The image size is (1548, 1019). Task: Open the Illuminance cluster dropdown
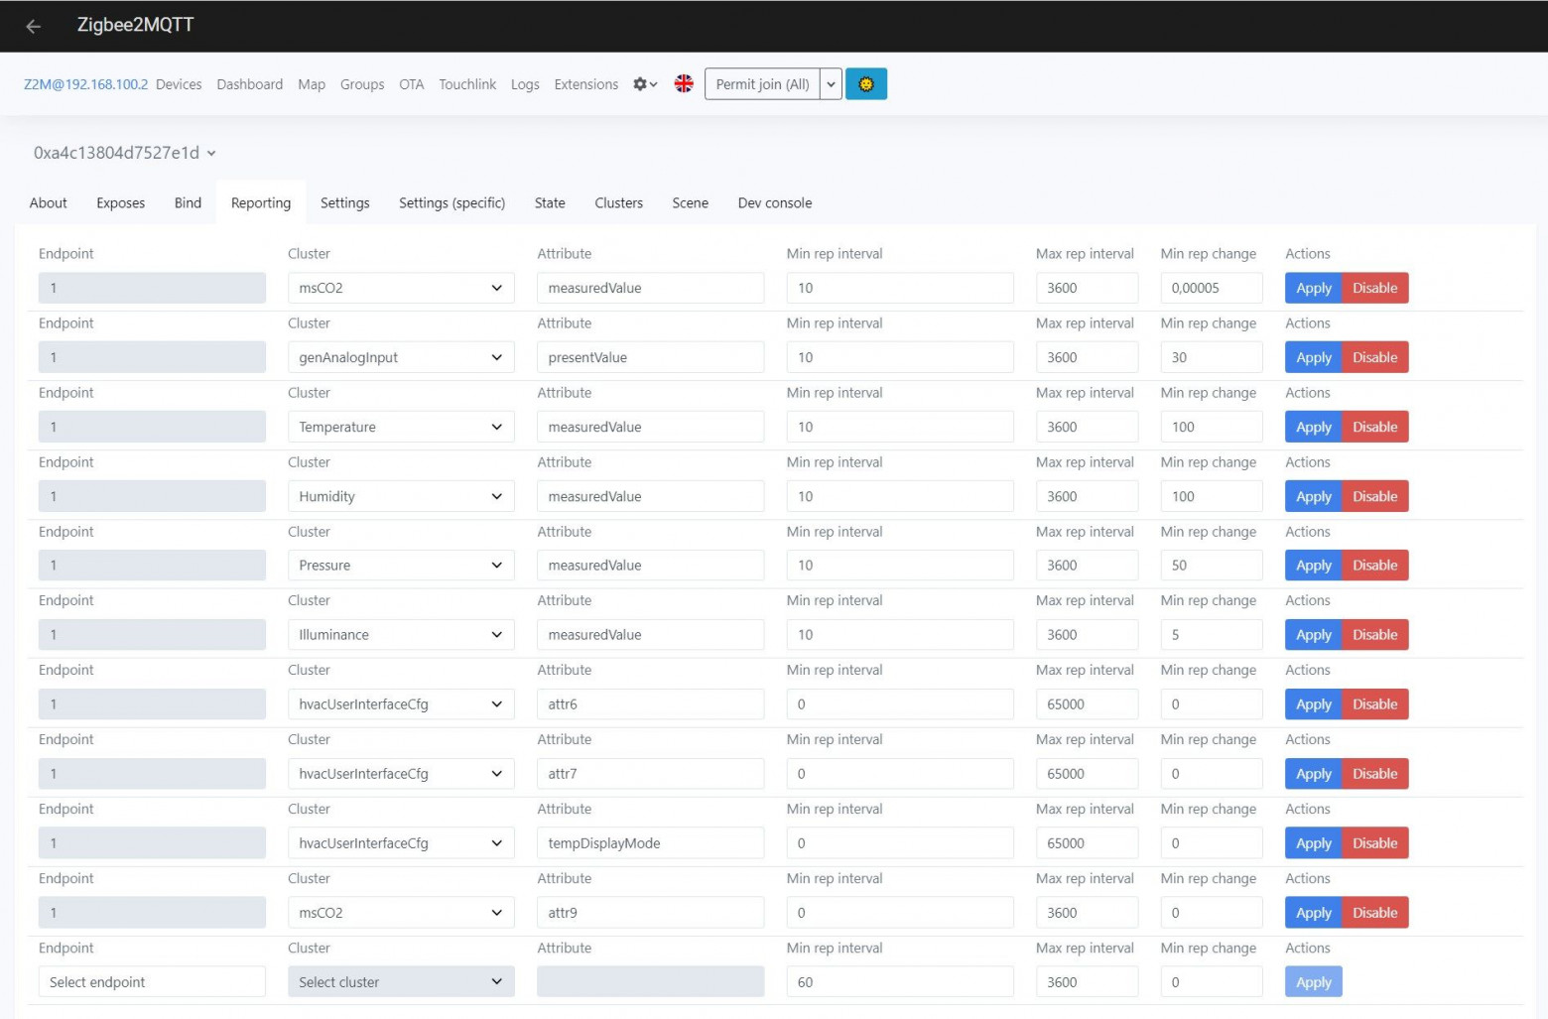(x=401, y=635)
